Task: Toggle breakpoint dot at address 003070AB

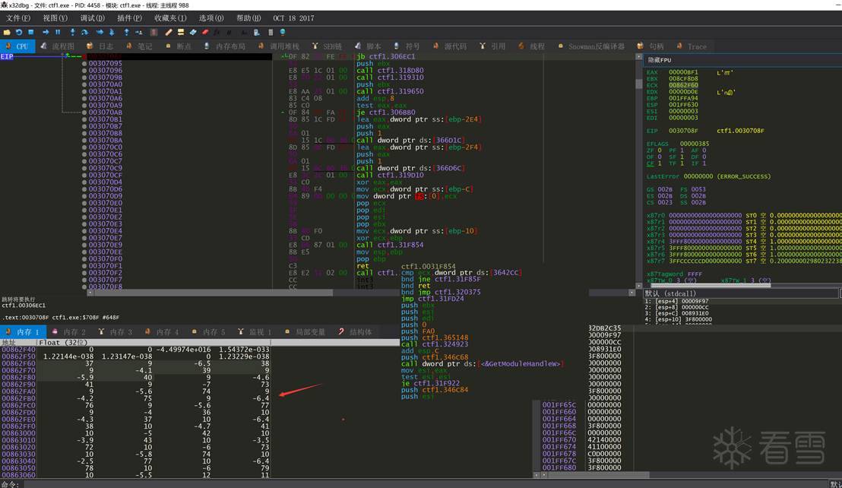Action: click(84, 112)
